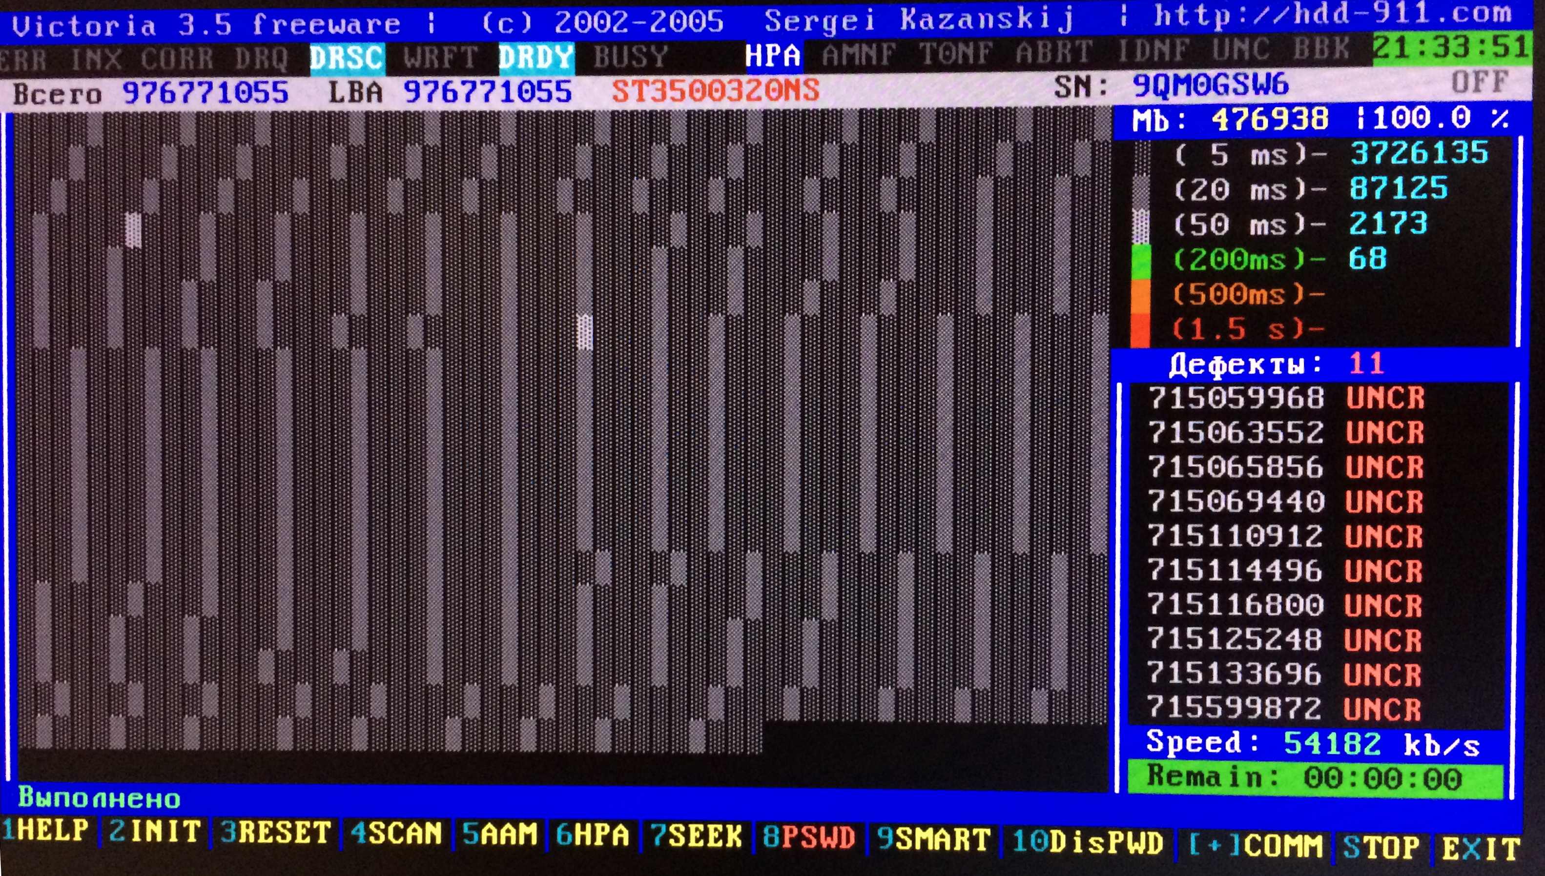Click the 3RESET function label

pos(275,833)
